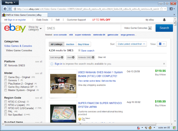Remove the Used filter chip
This screenshot has width=178, height=131.
click(x=74, y=57)
